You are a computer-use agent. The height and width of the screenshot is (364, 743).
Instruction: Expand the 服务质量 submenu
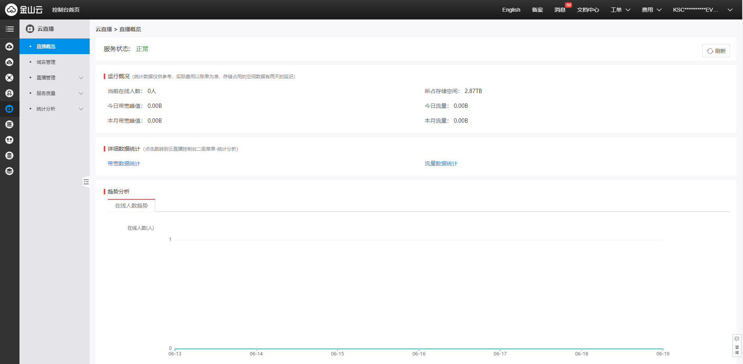(x=81, y=93)
